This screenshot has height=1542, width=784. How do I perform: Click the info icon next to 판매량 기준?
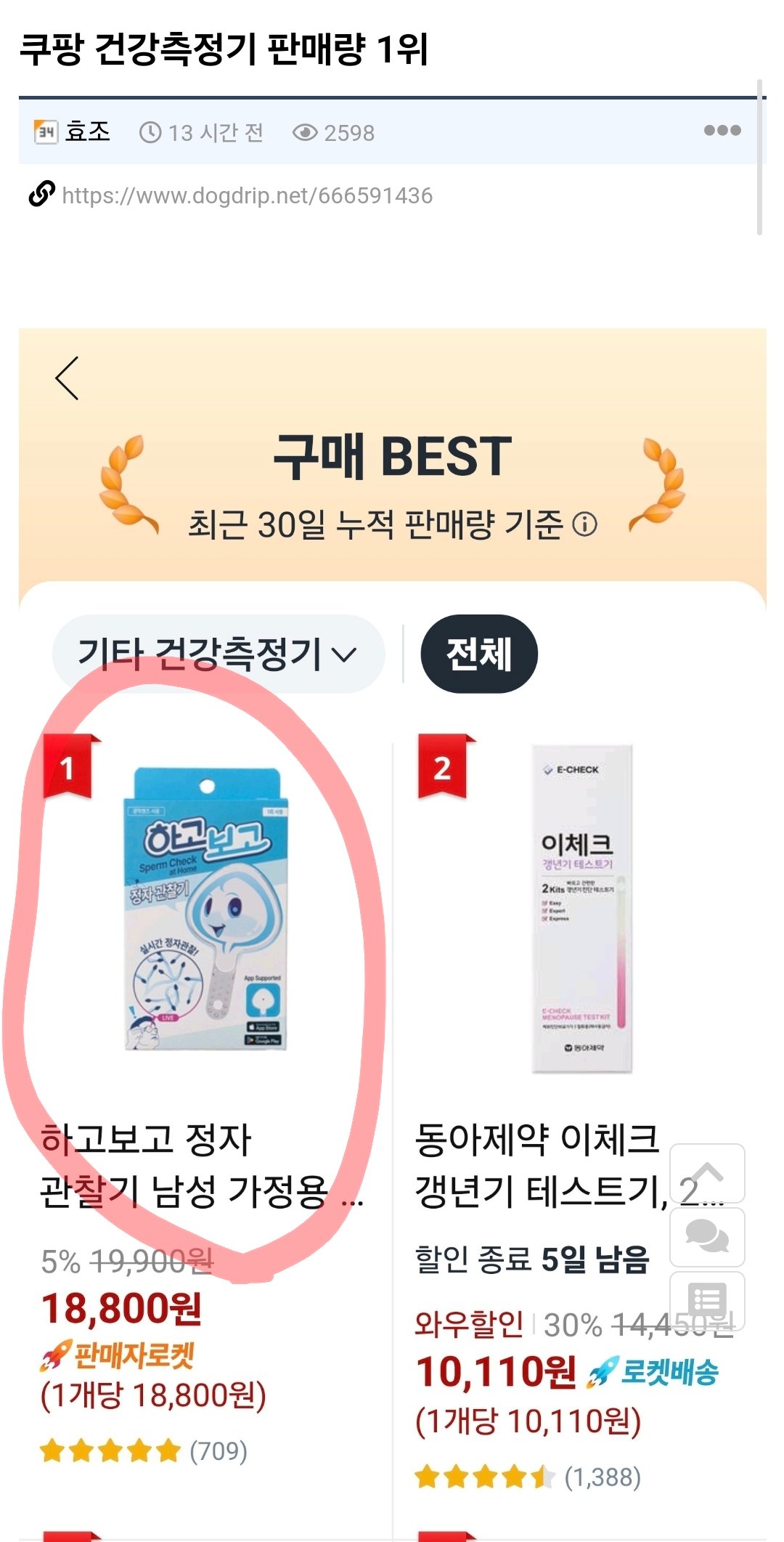tap(584, 524)
